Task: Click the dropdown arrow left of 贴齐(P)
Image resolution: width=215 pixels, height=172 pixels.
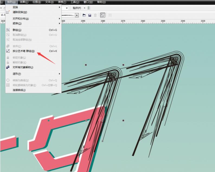Action: pyautogui.click(x=67, y=8)
